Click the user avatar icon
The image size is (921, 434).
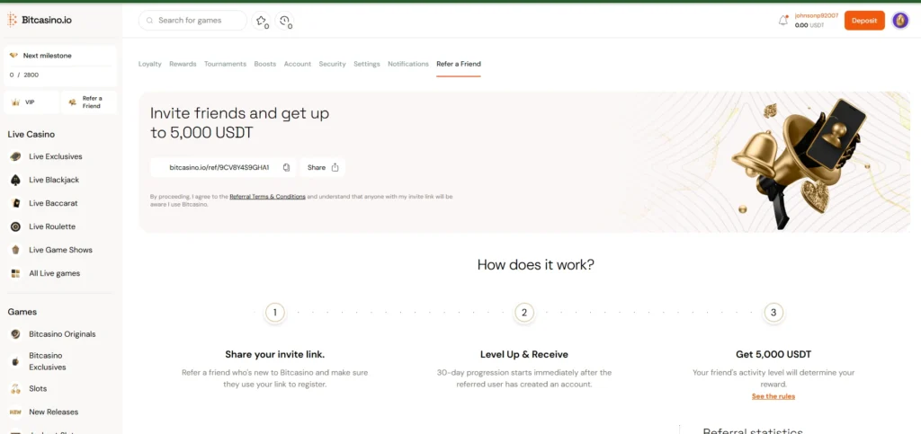899,21
